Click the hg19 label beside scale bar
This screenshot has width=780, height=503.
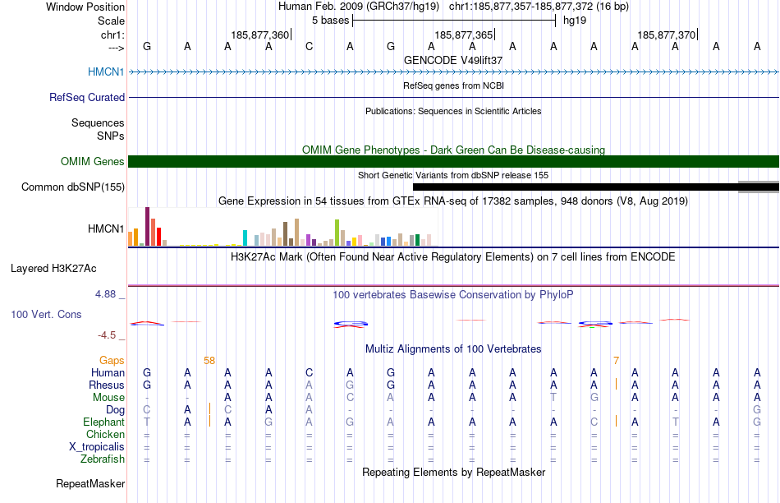click(575, 21)
